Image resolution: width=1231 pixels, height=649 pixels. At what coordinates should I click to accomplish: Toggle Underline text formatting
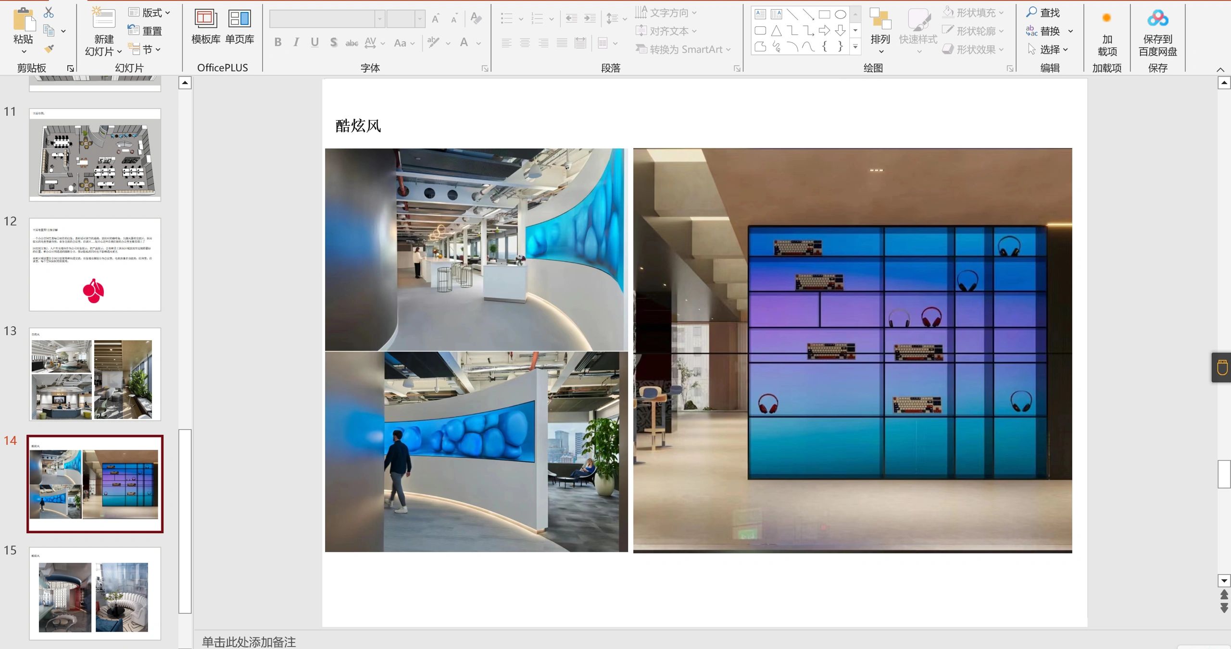coord(314,42)
